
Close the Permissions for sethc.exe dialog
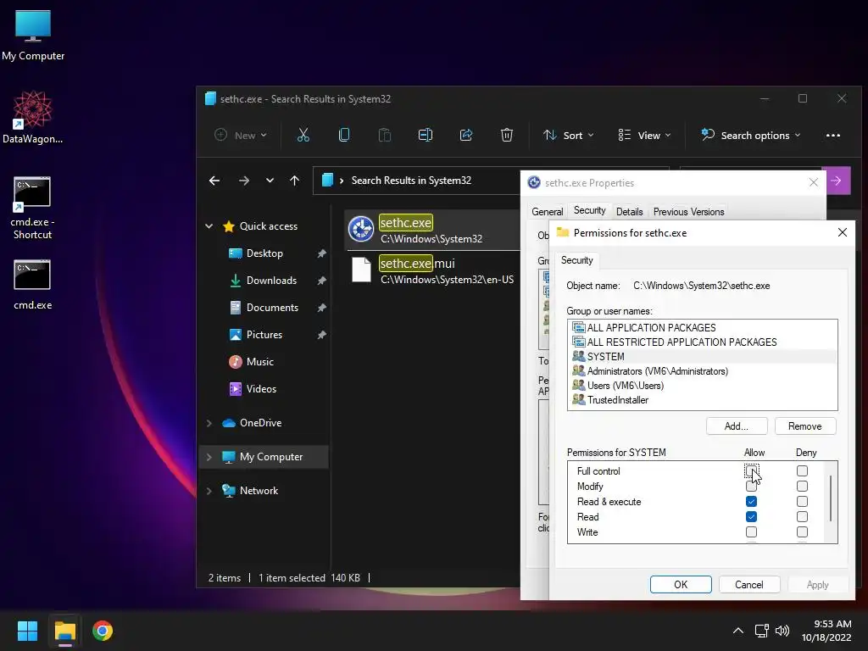tap(842, 232)
